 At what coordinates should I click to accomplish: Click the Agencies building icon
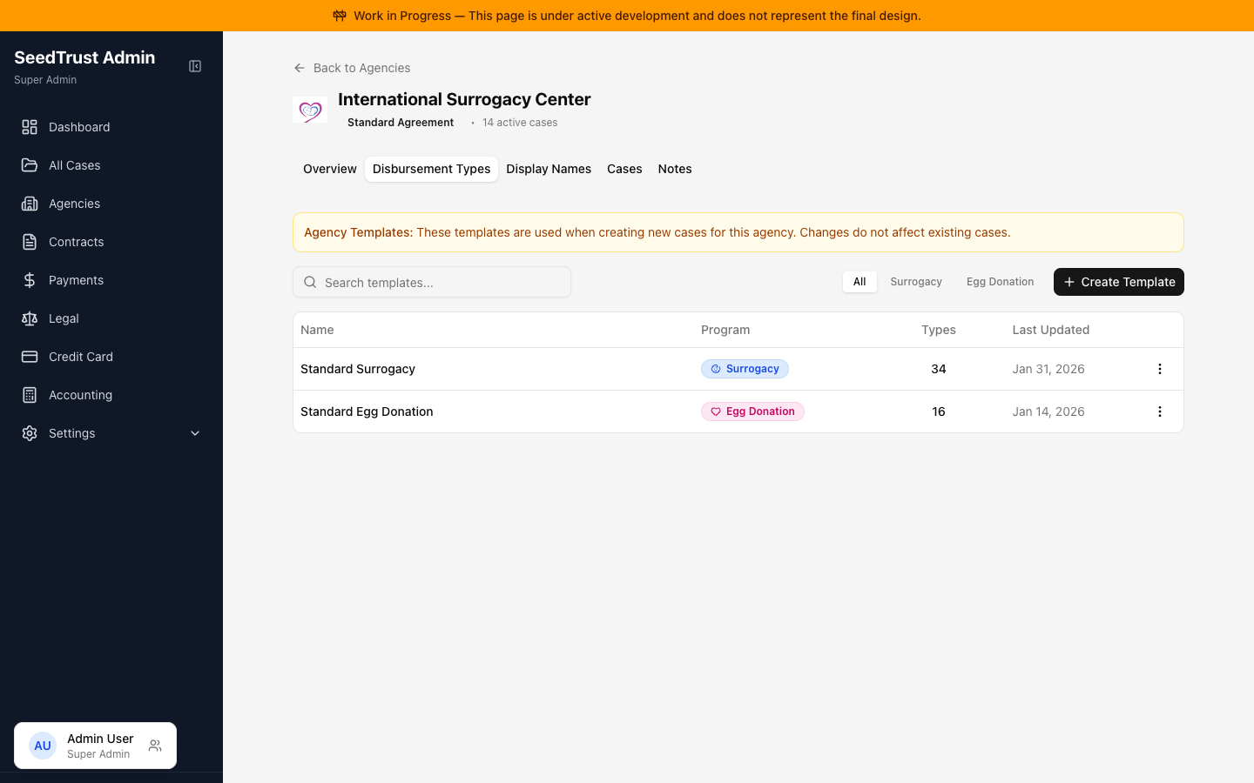(30, 204)
